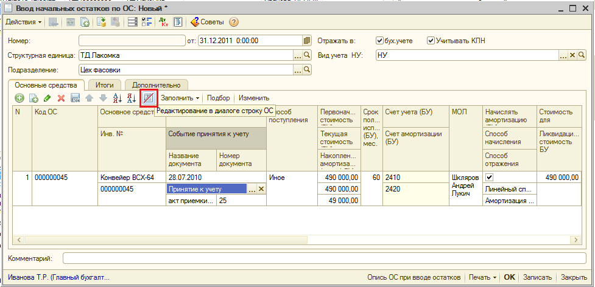595x287 pixels.
Task: Open the help question mark icon
Action: pyautogui.click(x=233, y=22)
